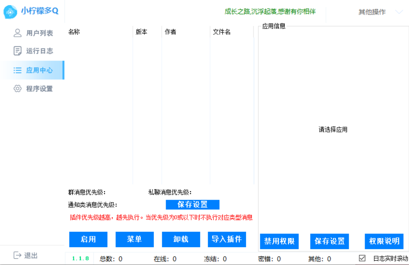Screen dimensions: 409x265
Task: Toggle the 日志实时滚动 checkbox
Action: [x=362, y=259]
